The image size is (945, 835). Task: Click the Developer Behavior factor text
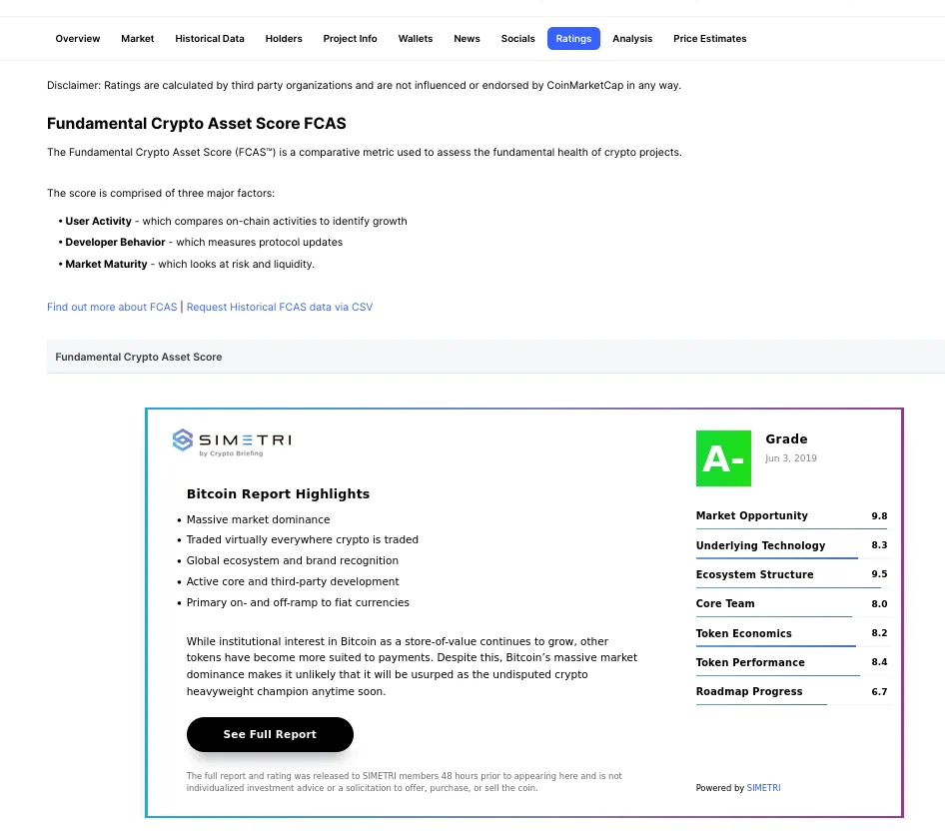(204, 242)
